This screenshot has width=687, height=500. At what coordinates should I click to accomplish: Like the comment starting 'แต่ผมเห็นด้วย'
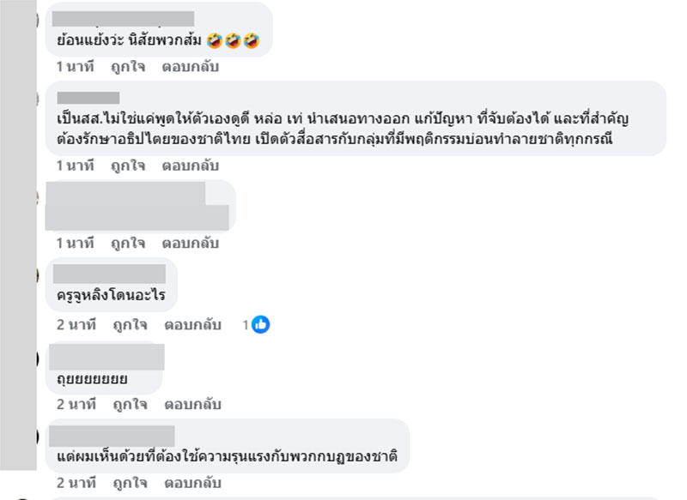click(127, 482)
